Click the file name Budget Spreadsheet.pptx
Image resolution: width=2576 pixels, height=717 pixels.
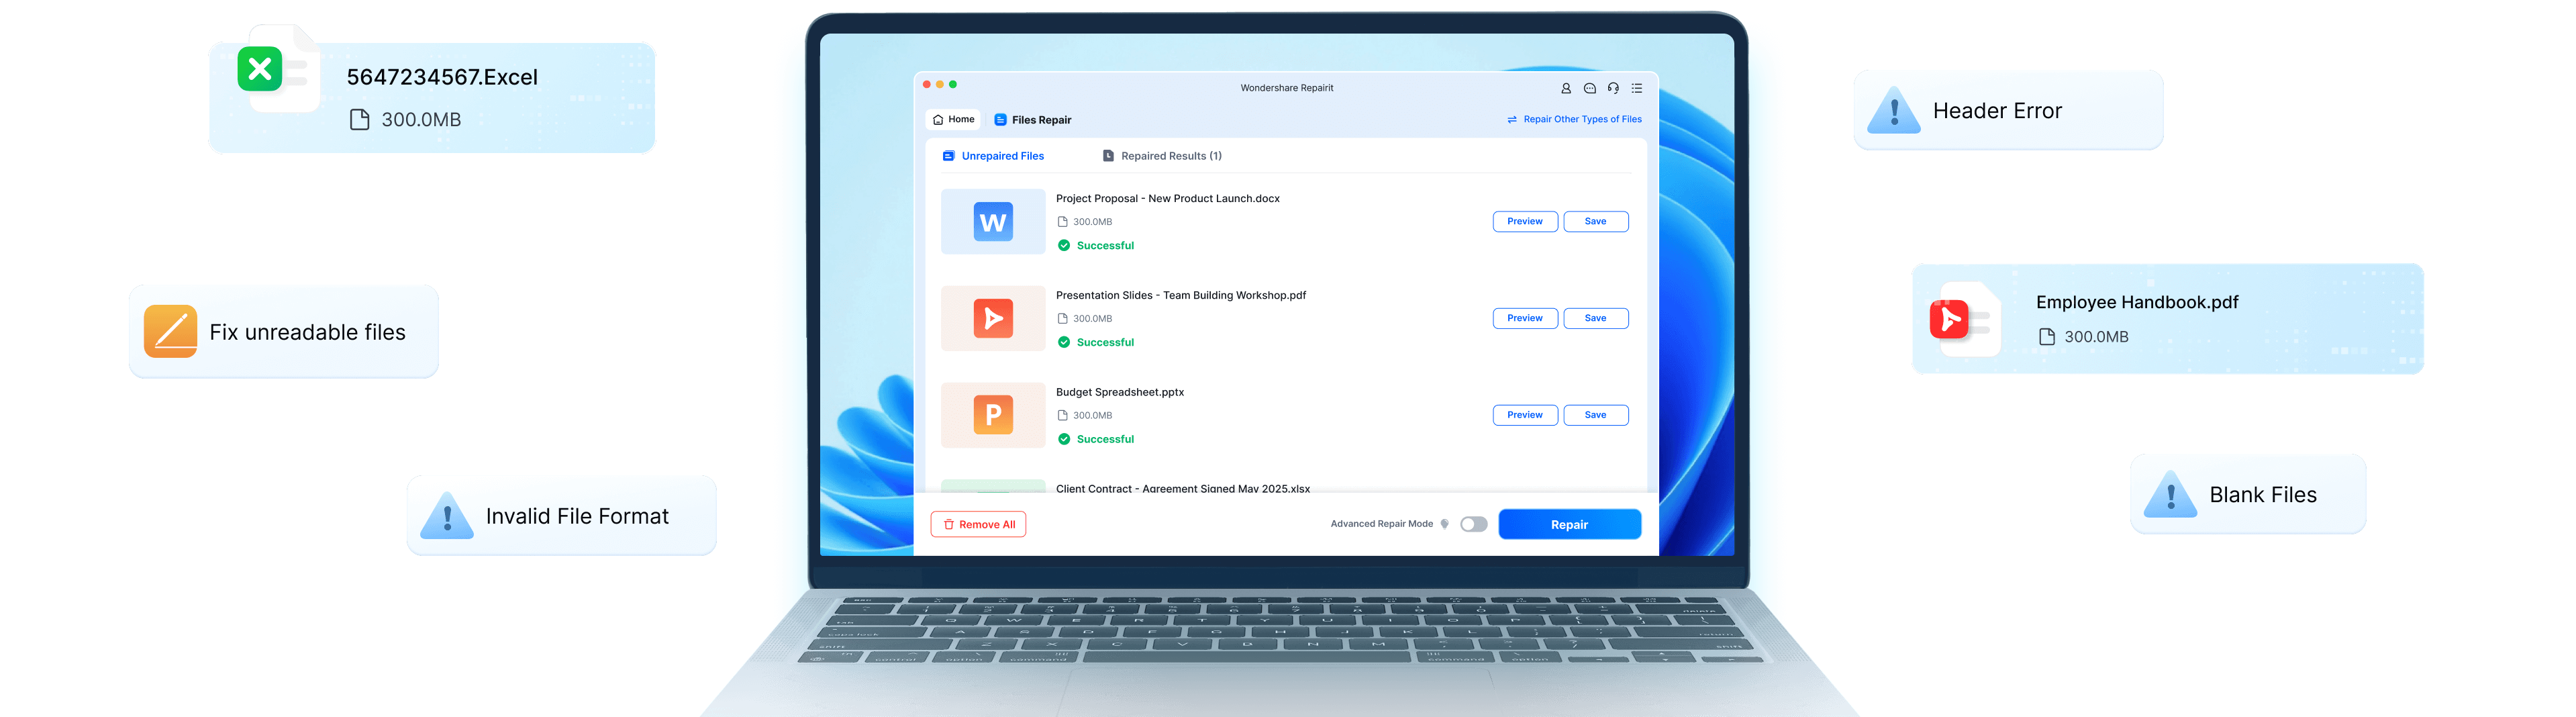1120,392
